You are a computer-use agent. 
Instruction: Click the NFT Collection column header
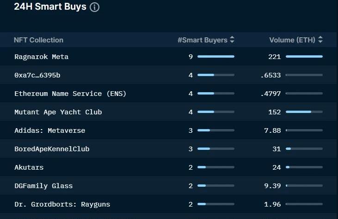39,40
